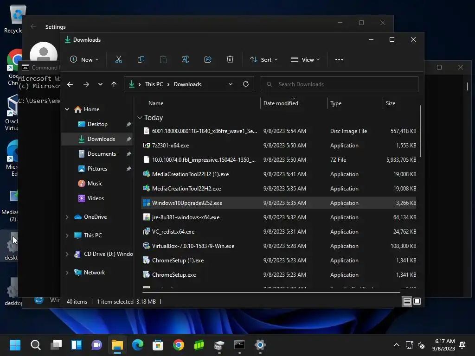
Task: Expand Network in navigation pane
Action: tap(67, 273)
